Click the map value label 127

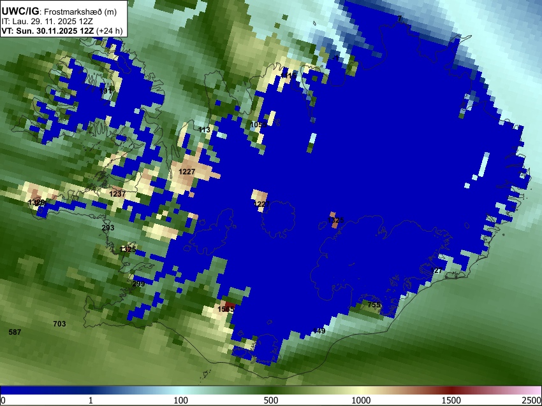(437, 270)
